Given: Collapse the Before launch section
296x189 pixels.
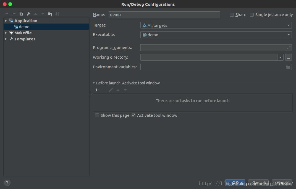Looking at the screenshot, I should click(94, 83).
